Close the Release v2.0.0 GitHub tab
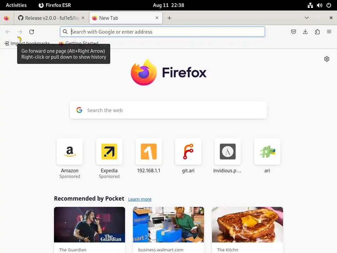The width and height of the screenshot is (337, 253). (x=83, y=18)
